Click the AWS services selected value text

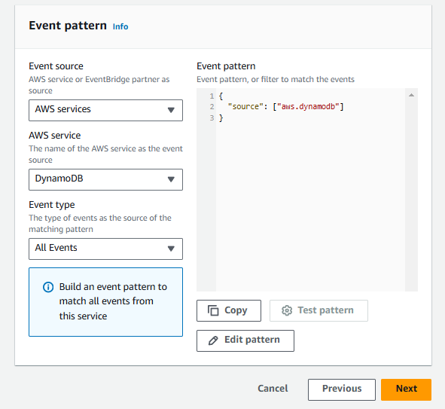pos(62,109)
